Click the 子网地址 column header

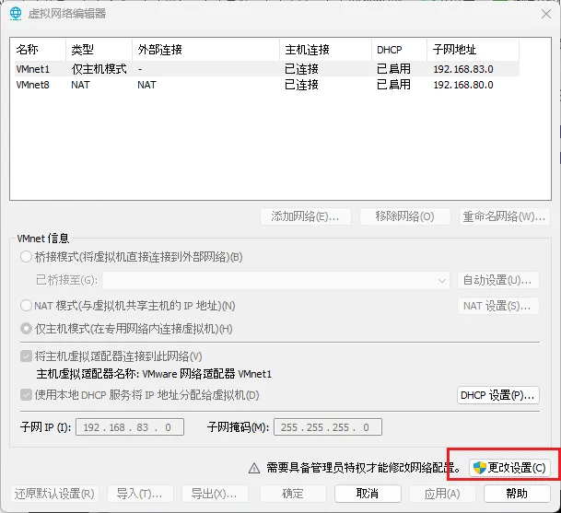[473, 50]
